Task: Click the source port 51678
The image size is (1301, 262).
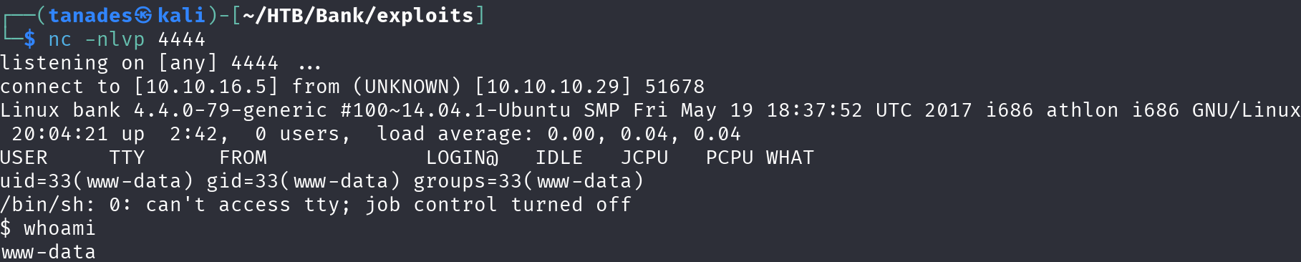Action: click(674, 87)
